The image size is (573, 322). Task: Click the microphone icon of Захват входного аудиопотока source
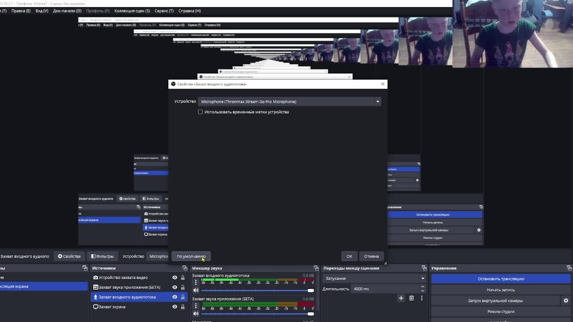[x=95, y=297]
